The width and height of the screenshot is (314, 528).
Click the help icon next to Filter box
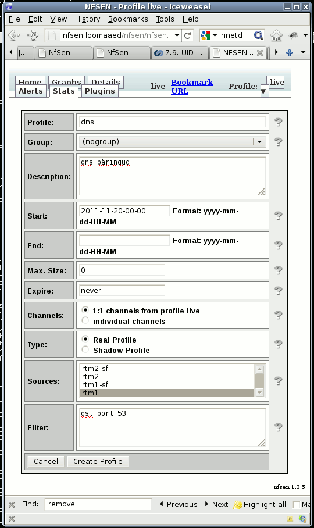click(278, 427)
